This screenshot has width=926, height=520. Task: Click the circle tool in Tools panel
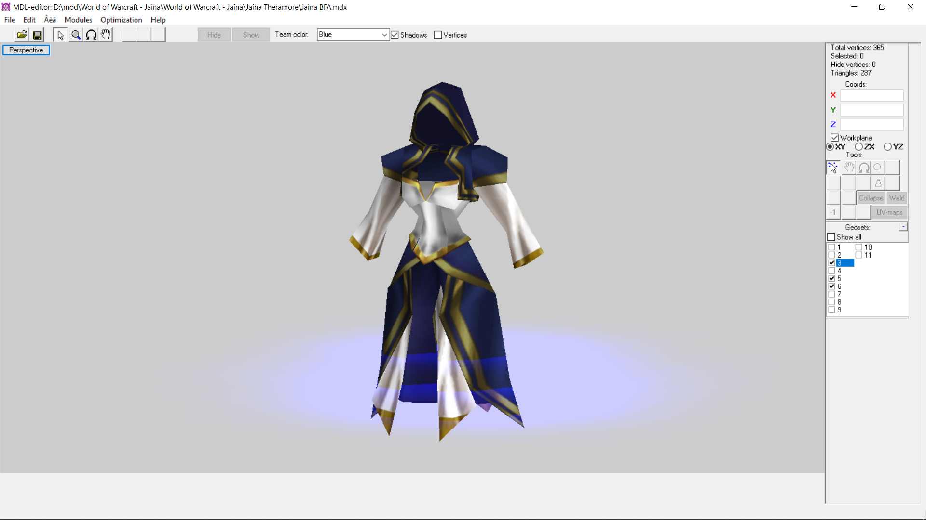point(878,168)
